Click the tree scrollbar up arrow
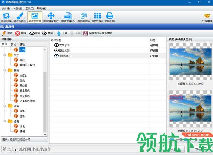Screen dimensions: 213x155 [45, 49]
